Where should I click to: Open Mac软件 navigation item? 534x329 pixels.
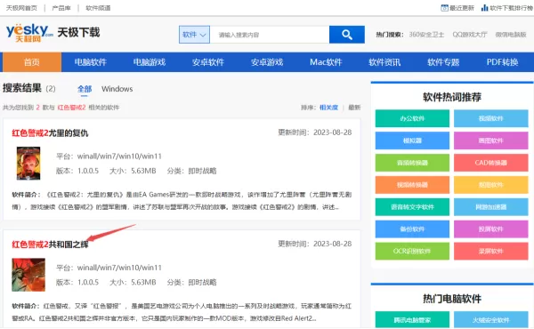tap(326, 62)
